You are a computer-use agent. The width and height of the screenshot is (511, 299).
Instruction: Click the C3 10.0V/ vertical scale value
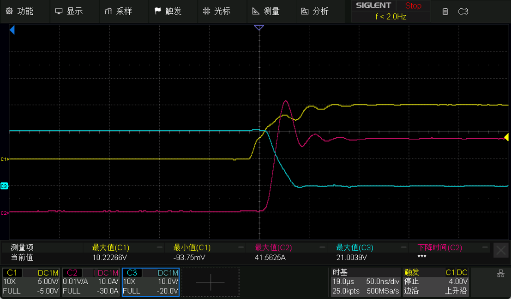[x=168, y=282]
